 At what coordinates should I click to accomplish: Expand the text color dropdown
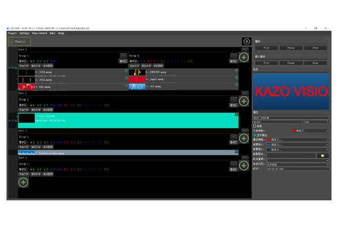tap(327, 131)
